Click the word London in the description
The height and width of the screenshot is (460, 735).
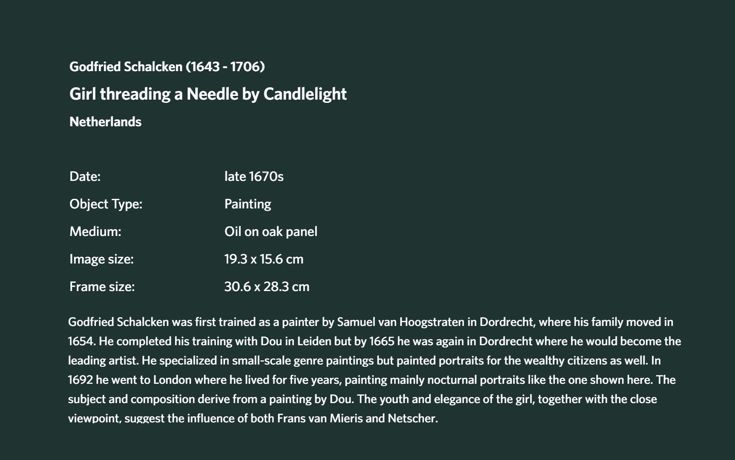(172, 380)
